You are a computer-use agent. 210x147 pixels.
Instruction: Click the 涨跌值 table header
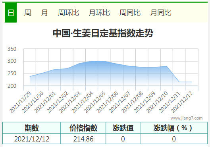(x=123, y=128)
